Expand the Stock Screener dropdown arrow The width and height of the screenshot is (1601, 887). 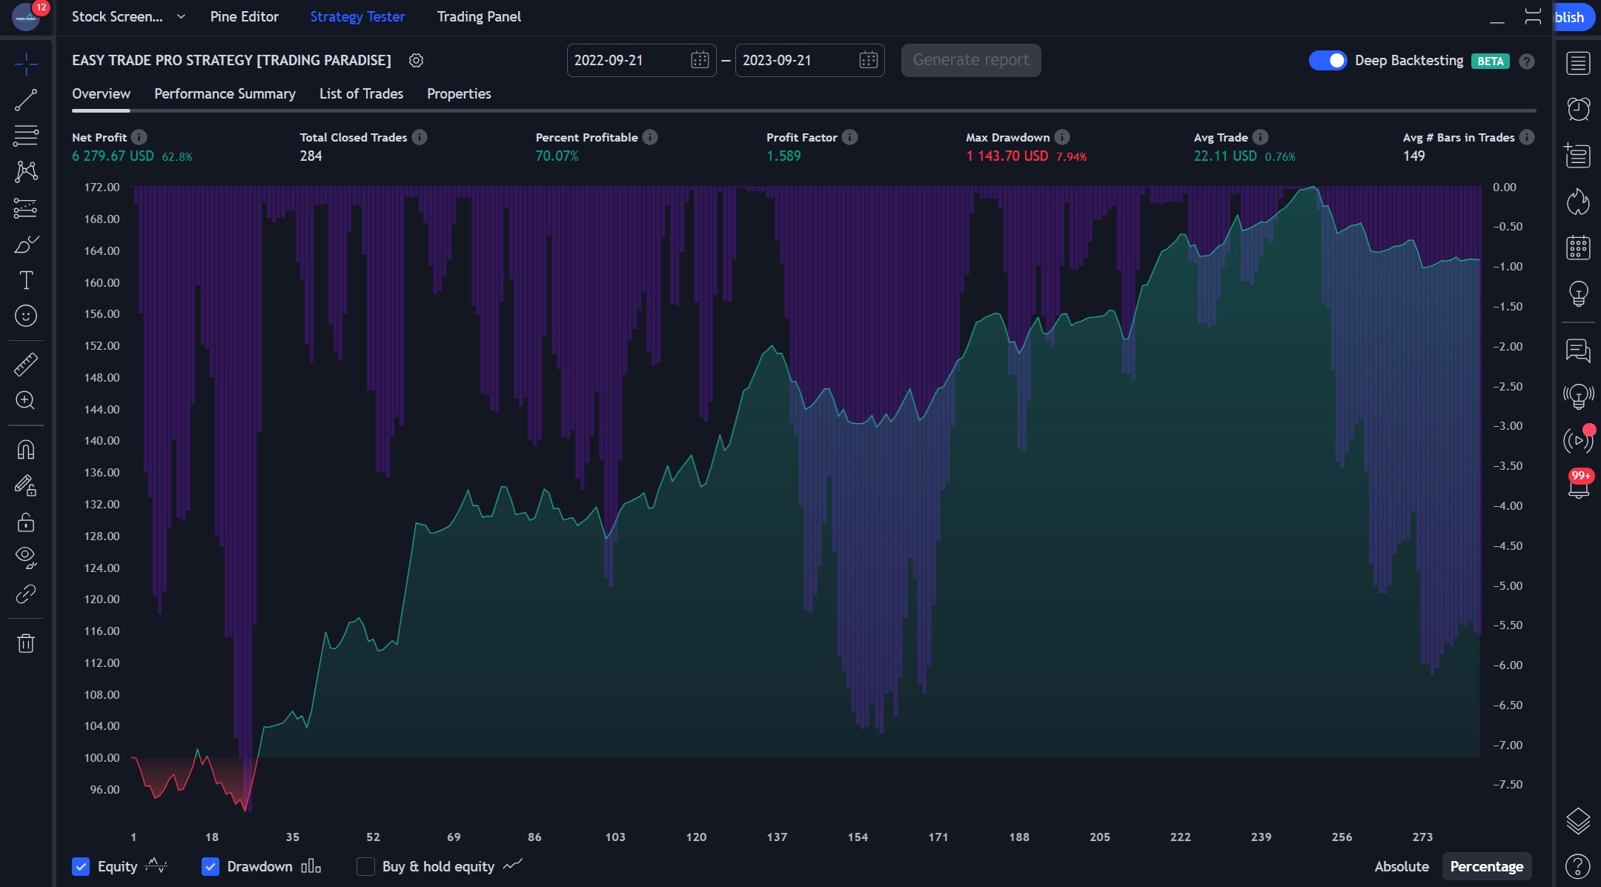181,16
